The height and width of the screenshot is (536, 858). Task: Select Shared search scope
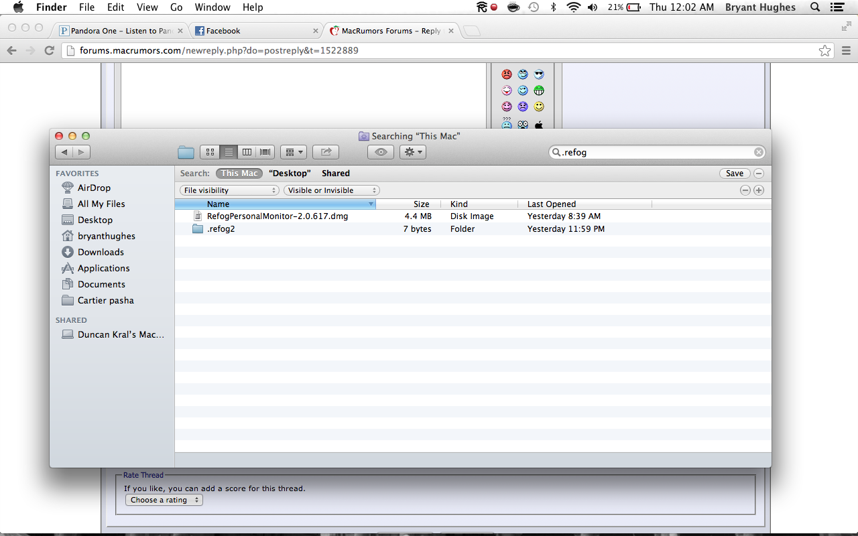[336, 173]
